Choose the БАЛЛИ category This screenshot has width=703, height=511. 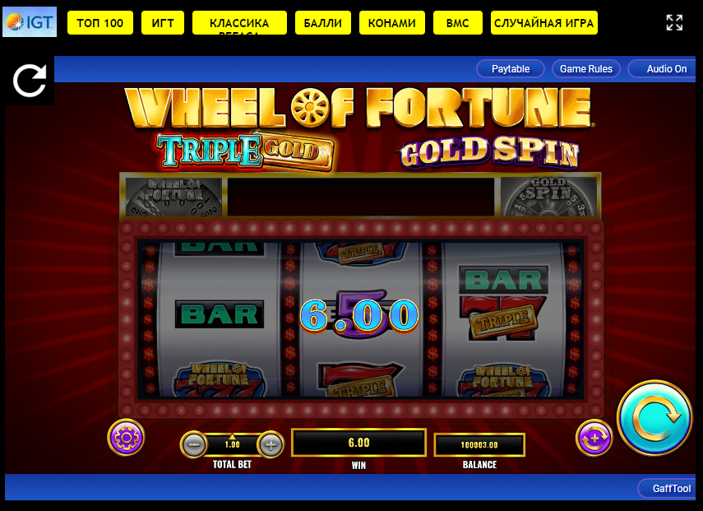point(323,23)
